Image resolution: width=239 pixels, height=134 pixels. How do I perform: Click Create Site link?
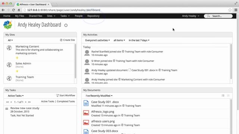[67, 40]
